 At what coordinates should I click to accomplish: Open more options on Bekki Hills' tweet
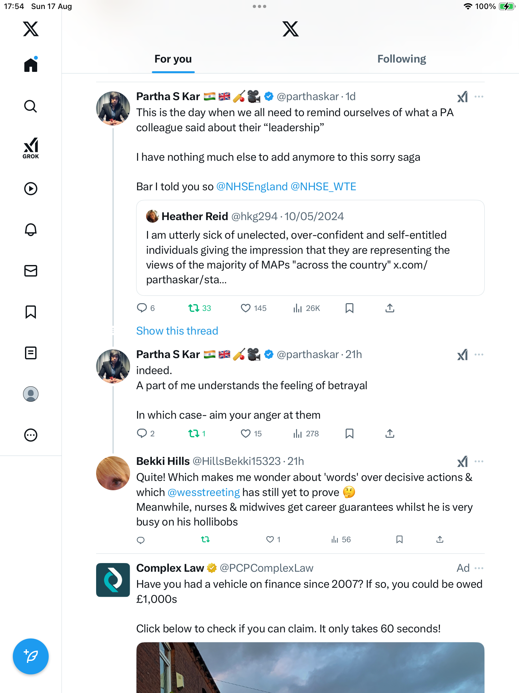[479, 461]
